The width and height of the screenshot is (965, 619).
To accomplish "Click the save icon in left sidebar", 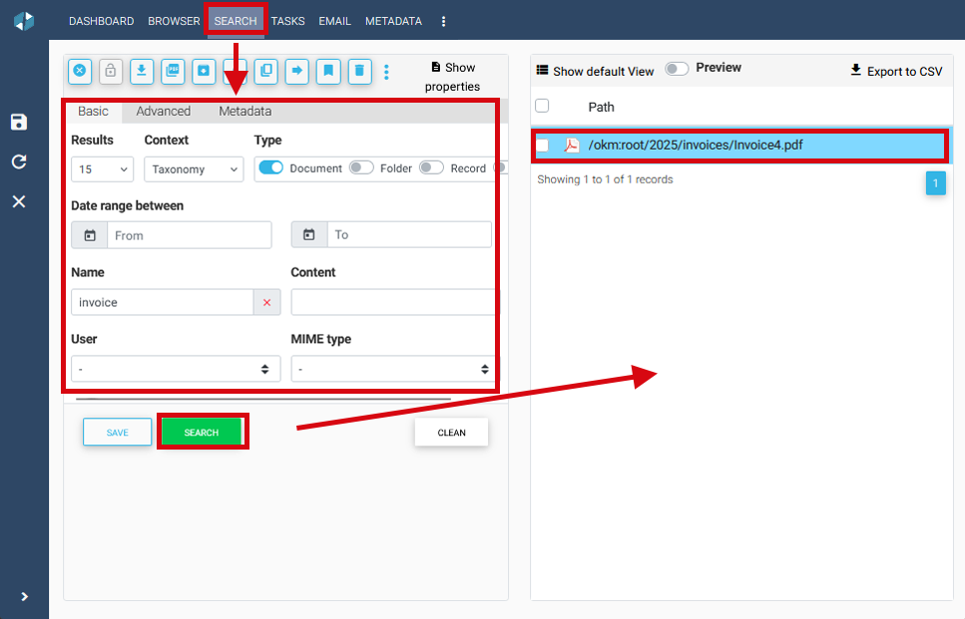I will click(19, 122).
